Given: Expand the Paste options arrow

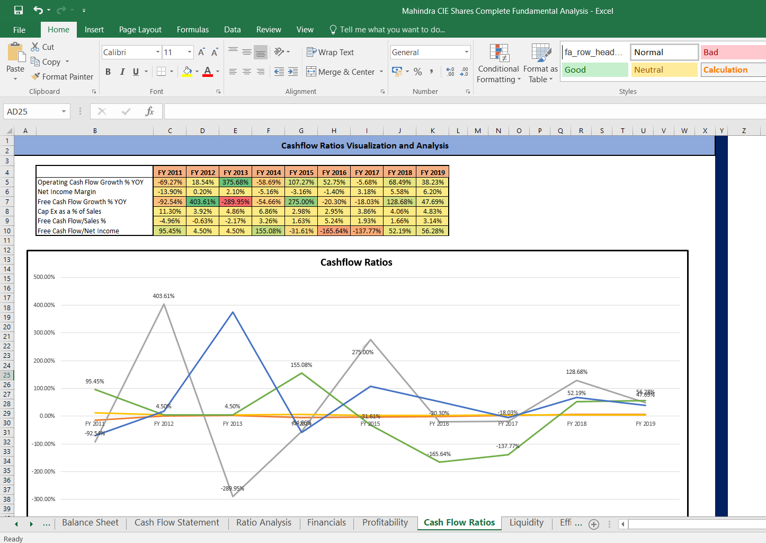Looking at the screenshot, I should (15, 78).
